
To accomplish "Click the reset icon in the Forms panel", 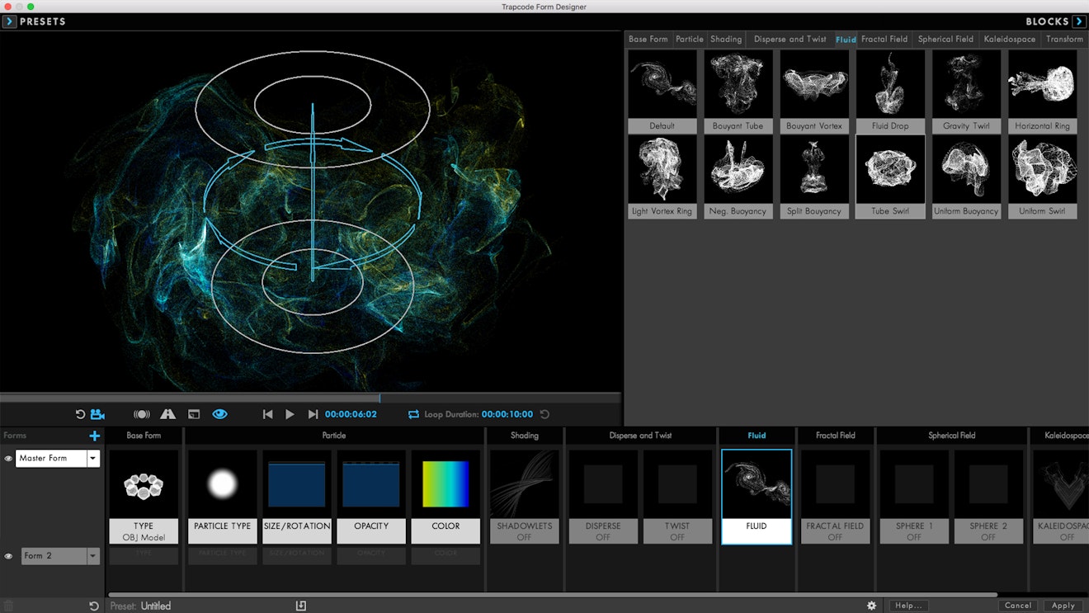I will (x=93, y=605).
